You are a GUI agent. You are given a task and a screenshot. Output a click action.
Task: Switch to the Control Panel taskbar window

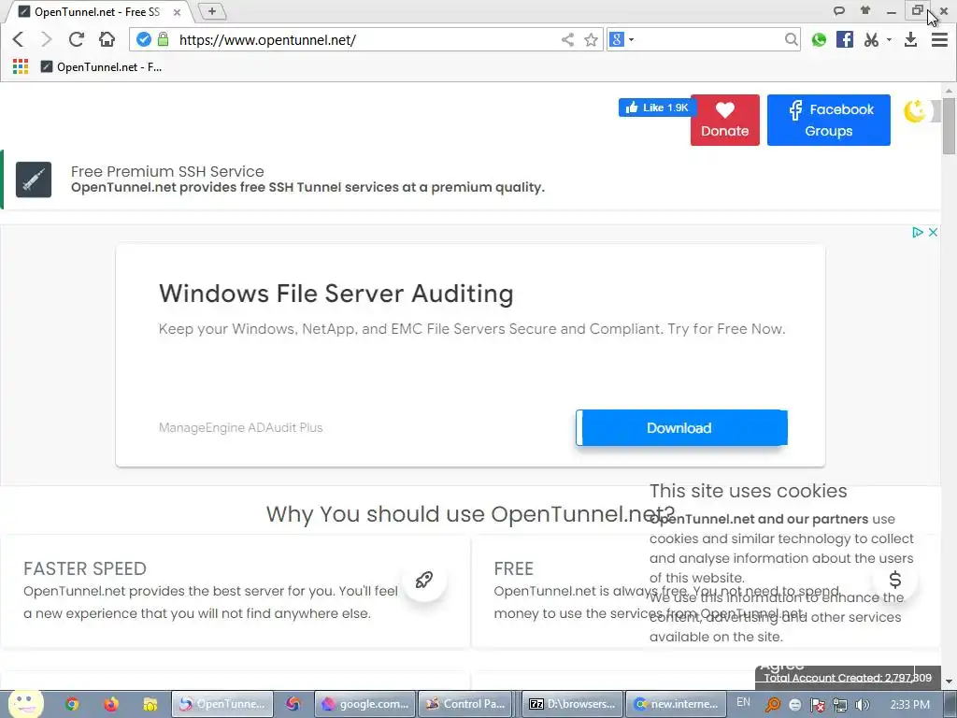point(467,704)
